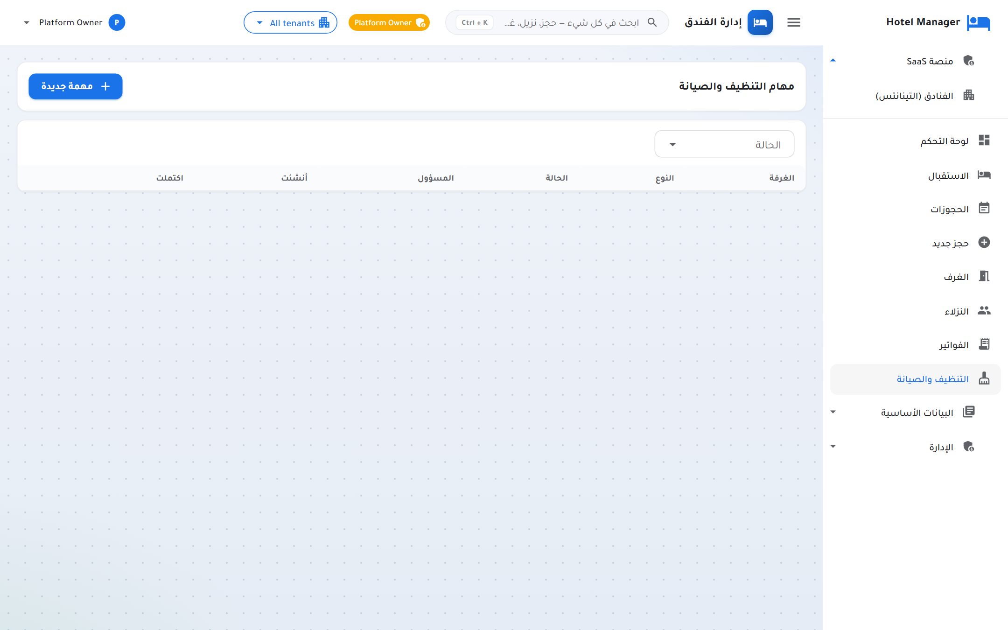The image size is (1008, 630).
Task: Go to لوحة التحكم menu item
Action: pyautogui.click(x=915, y=141)
